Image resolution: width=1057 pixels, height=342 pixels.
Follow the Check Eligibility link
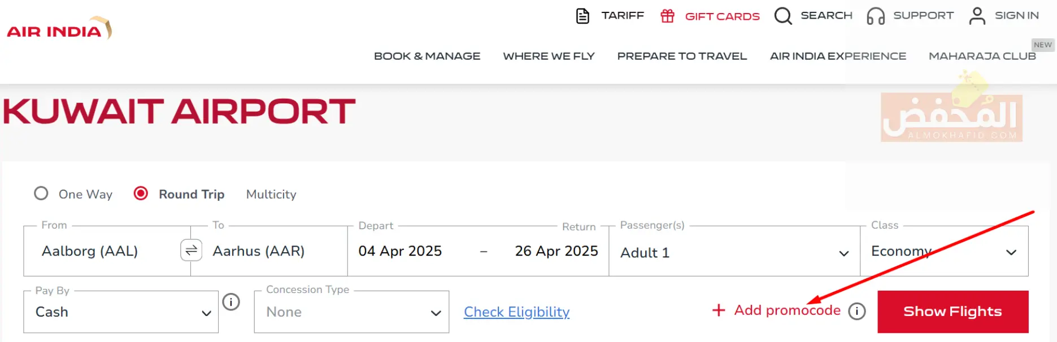(517, 312)
